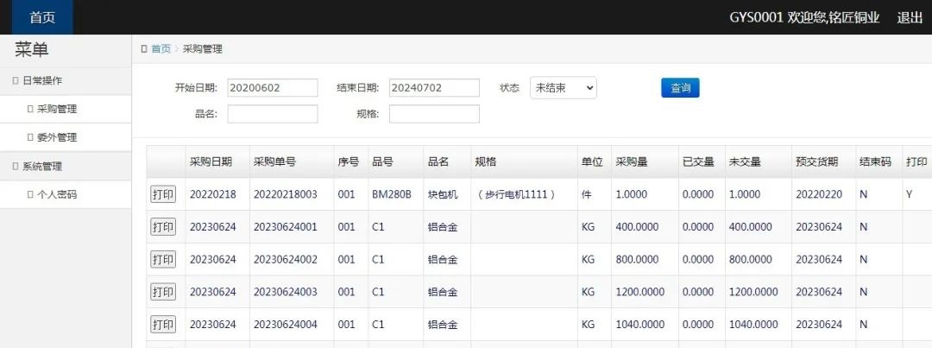The height and width of the screenshot is (348, 932).
Task: Focus the 品名 text field
Action: (x=273, y=114)
